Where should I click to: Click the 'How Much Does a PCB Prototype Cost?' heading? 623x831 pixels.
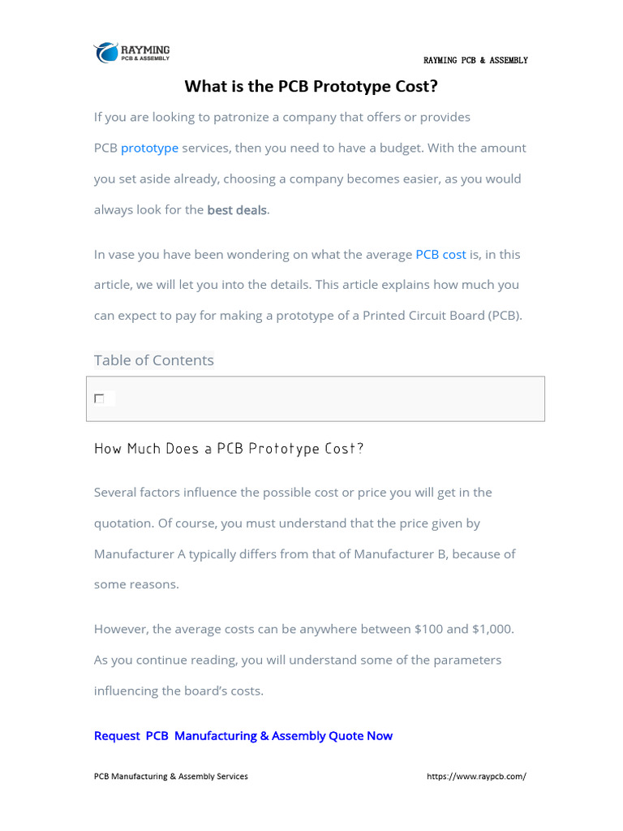pyautogui.click(x=229, y=449)
